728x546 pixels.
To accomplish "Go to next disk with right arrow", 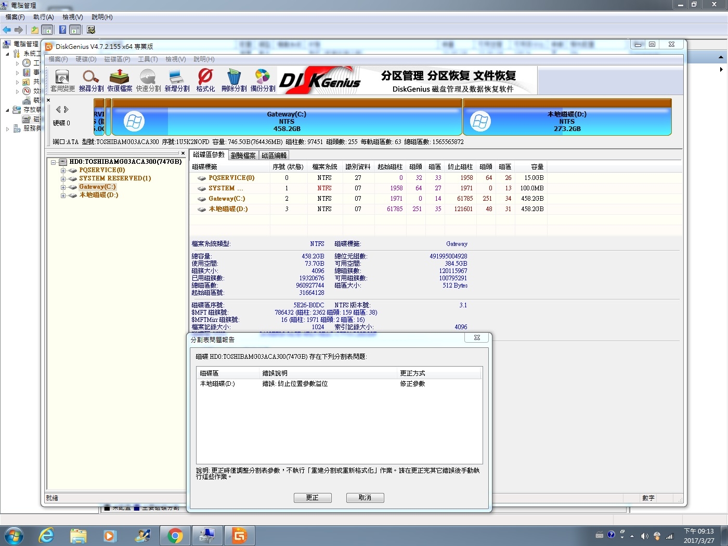I will pos(66,109).
